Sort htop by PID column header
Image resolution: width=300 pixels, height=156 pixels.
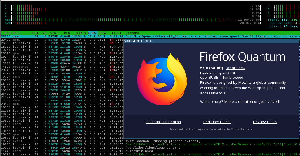coord(8,33)
